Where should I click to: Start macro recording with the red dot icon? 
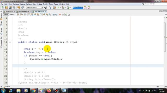coord(60,14)
